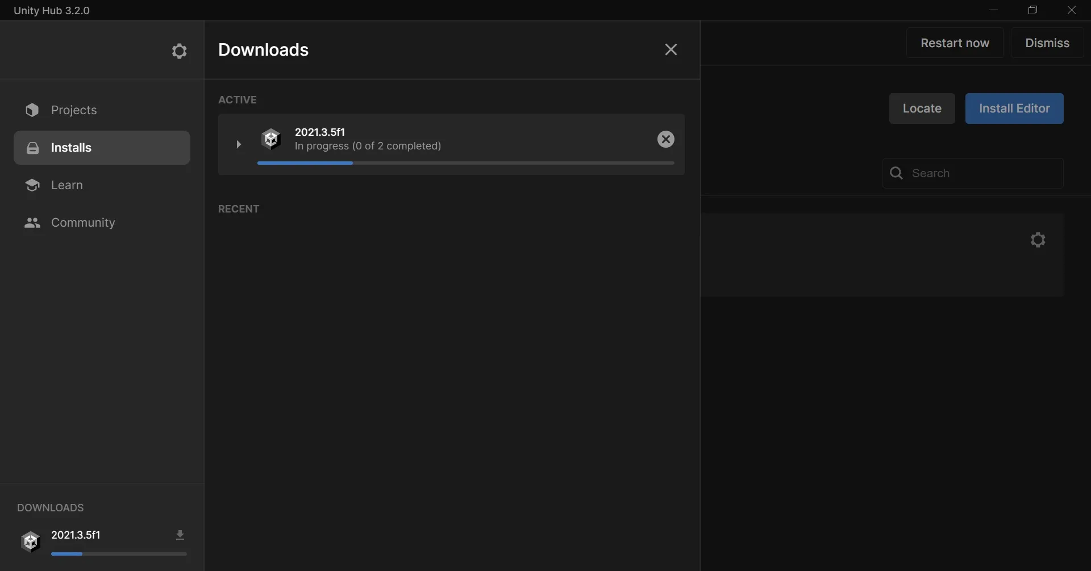Expand the 2021.3.5f1 active download details

point(239,144)
